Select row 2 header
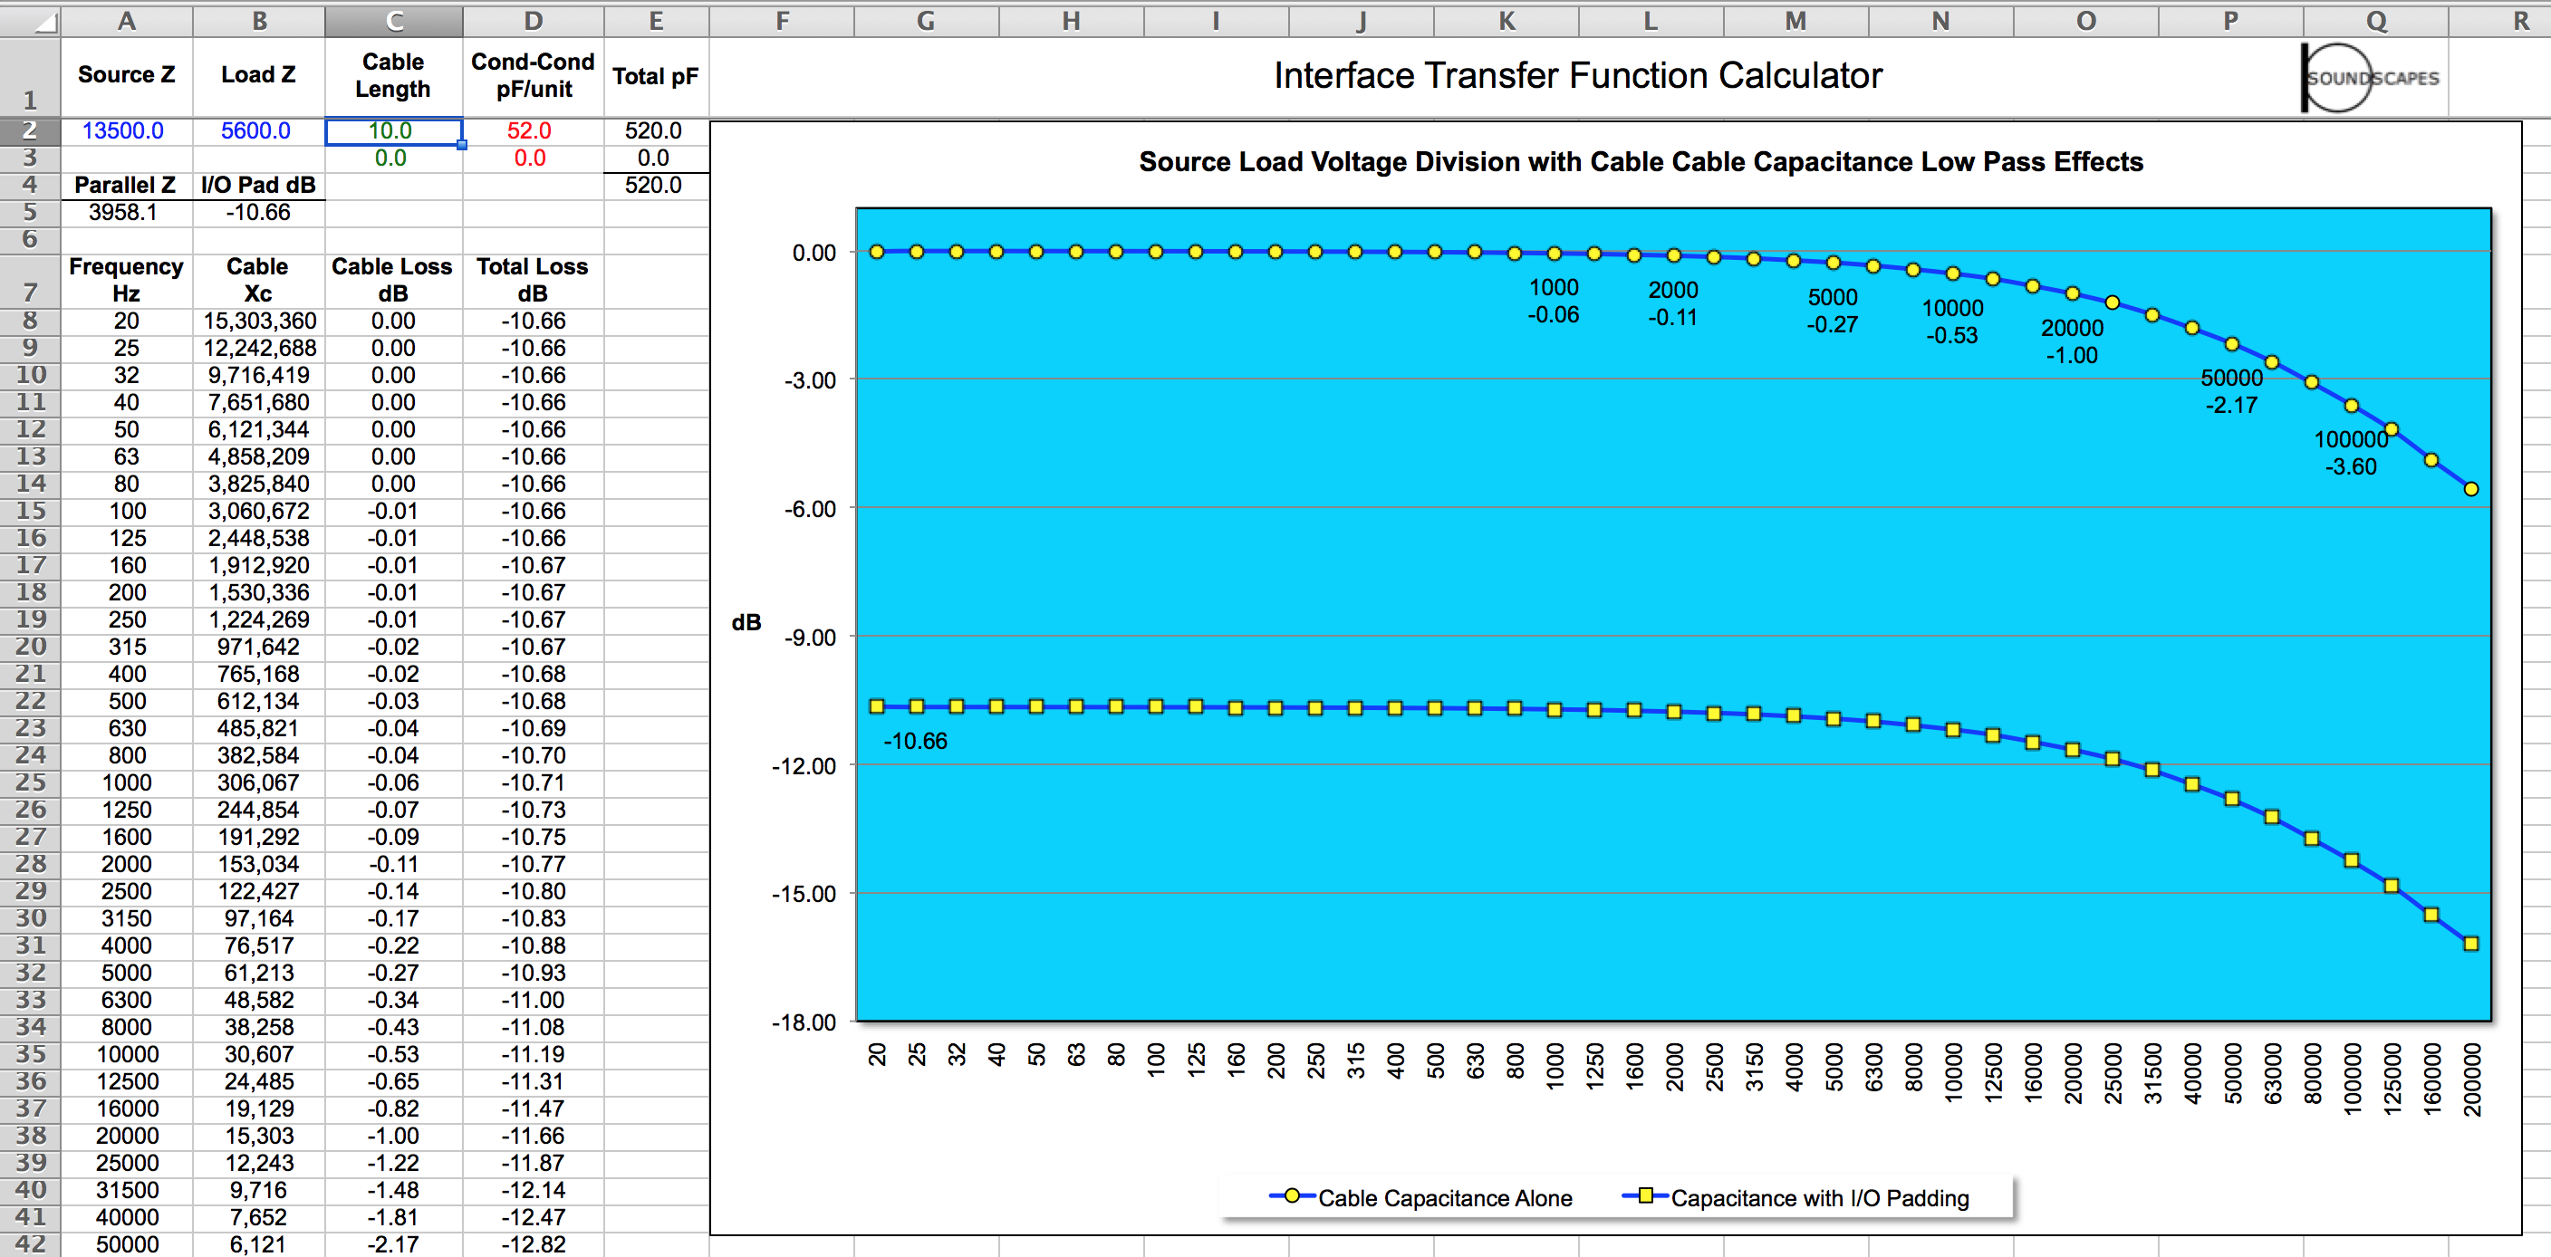 30,130
